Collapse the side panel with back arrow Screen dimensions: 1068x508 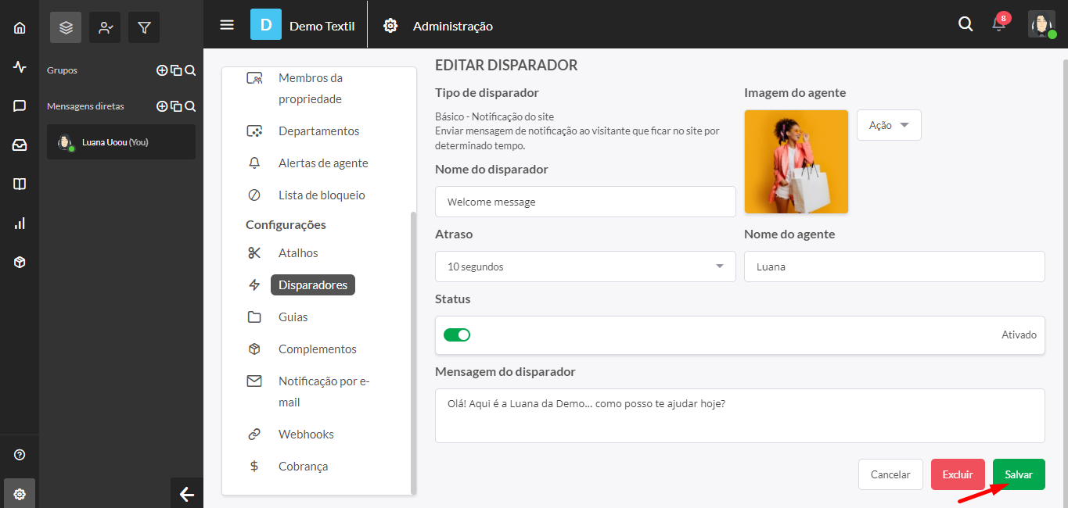187,494
